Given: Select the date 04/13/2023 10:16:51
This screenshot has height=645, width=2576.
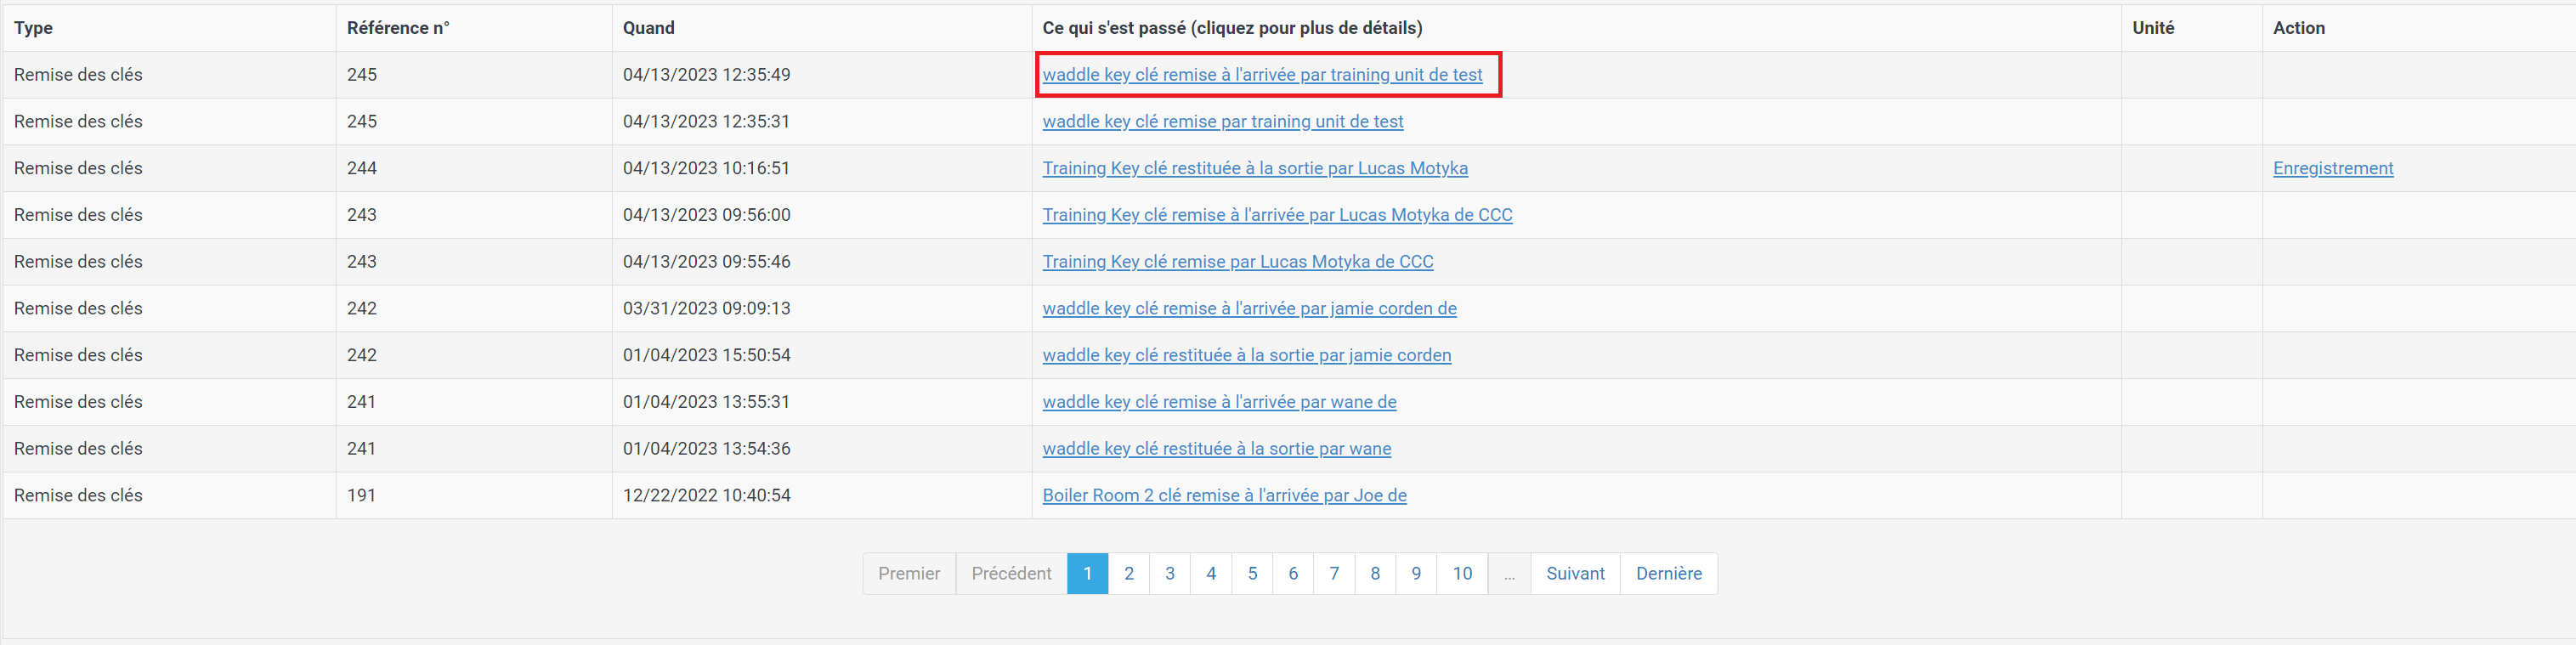Looking at the screenshot, I should (x=706, y=168).
